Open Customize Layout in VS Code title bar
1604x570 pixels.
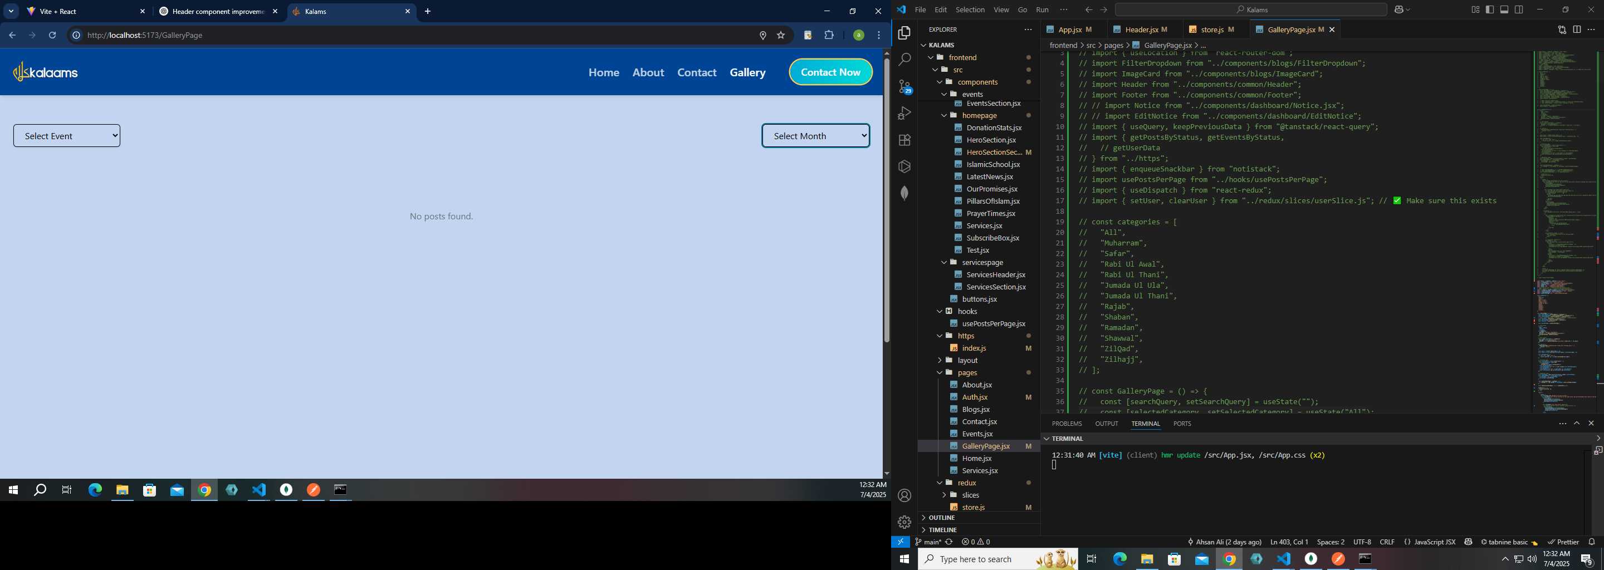[x=1475, y=9]
